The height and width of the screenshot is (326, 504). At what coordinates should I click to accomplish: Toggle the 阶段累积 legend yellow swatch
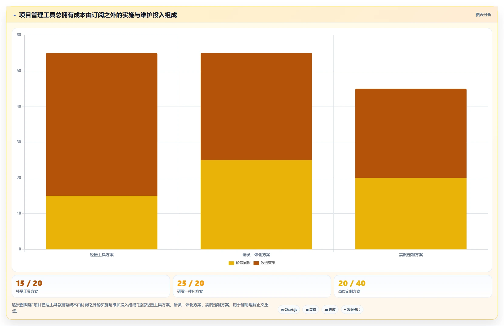[231, 263]
